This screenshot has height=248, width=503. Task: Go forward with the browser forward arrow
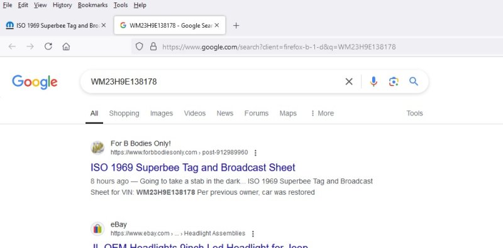[x=30, y=47]
